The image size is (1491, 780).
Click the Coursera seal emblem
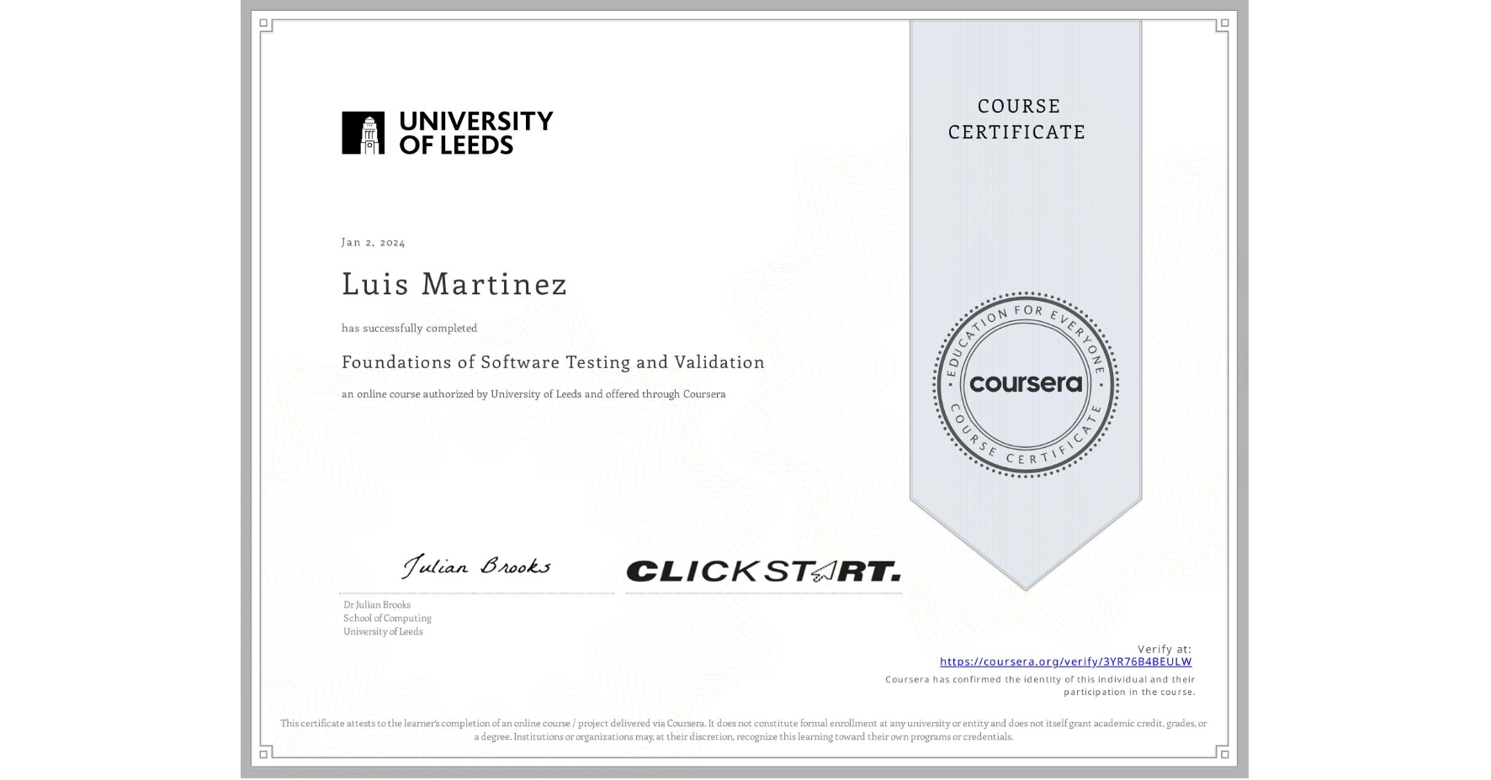[1025, 385]
